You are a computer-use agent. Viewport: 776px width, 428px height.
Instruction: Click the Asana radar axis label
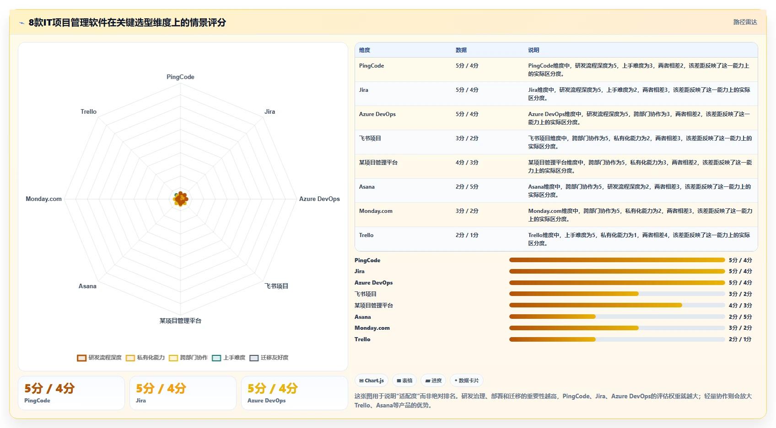point(87,286)
